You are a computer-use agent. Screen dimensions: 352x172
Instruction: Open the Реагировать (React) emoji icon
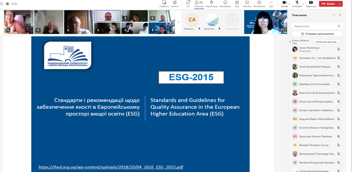point(225,3)
